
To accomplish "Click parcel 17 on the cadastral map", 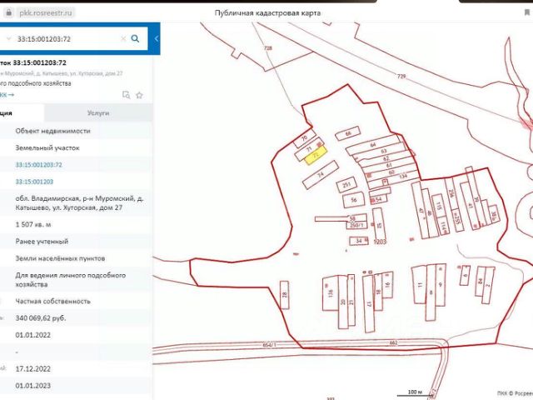I will click(x=368, y=303).
